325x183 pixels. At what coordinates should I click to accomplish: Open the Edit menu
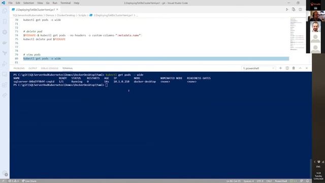click(x=18, y=3)
